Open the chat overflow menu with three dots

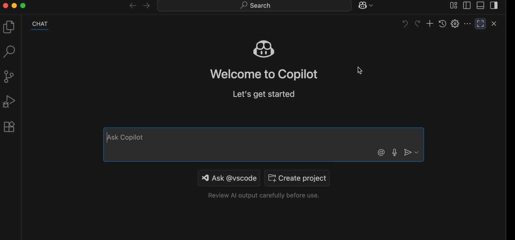pos(467,23)
